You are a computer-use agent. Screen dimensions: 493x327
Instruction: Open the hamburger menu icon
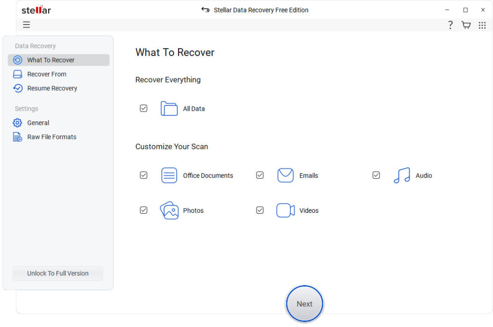point(26,25)
